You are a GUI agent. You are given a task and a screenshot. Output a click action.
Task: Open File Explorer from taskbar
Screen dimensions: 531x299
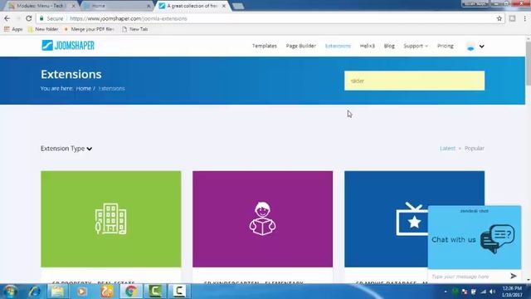click(57, 292)
